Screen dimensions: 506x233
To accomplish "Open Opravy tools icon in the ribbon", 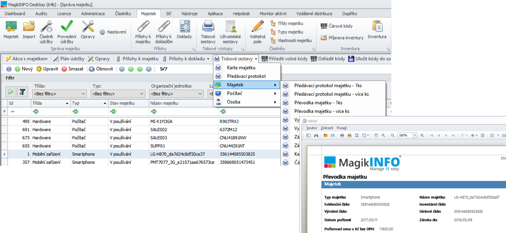I will (88, 30).
